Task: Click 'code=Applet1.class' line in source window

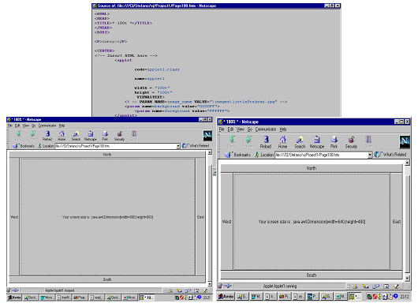Action: click(157, 69)
